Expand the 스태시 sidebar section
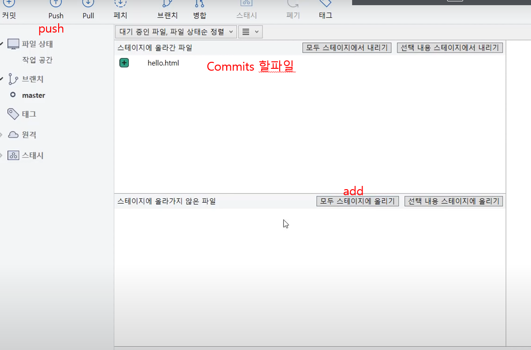 [1, 155]
